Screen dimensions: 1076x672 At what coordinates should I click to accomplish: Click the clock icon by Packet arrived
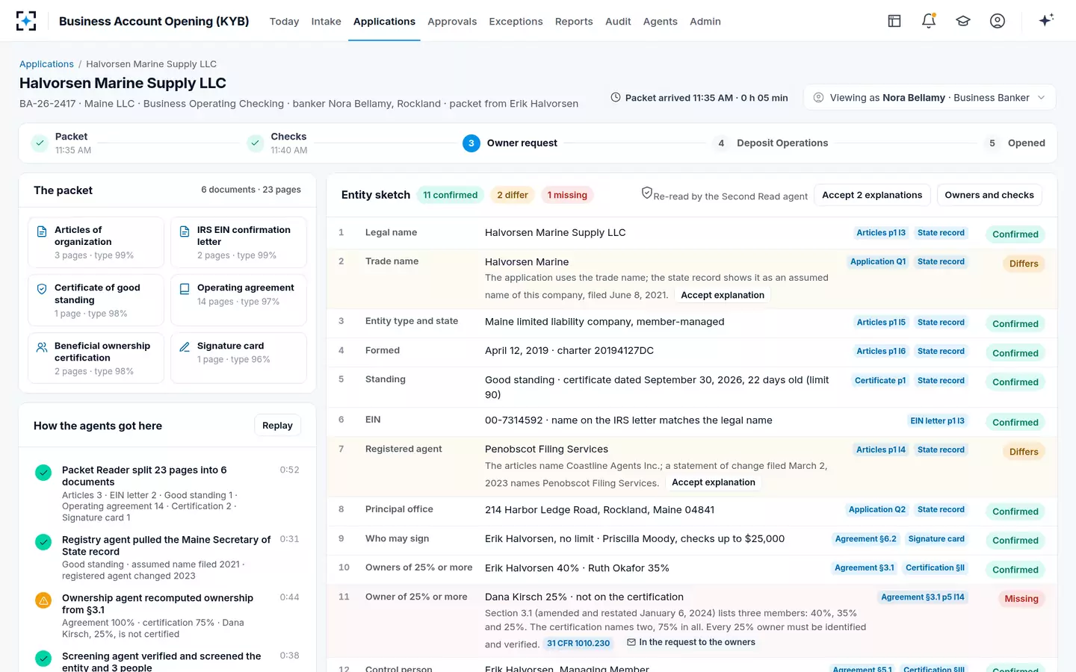pos(616,98)
